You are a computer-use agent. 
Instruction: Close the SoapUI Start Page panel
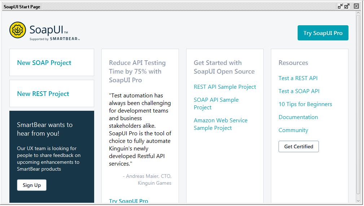356,6
